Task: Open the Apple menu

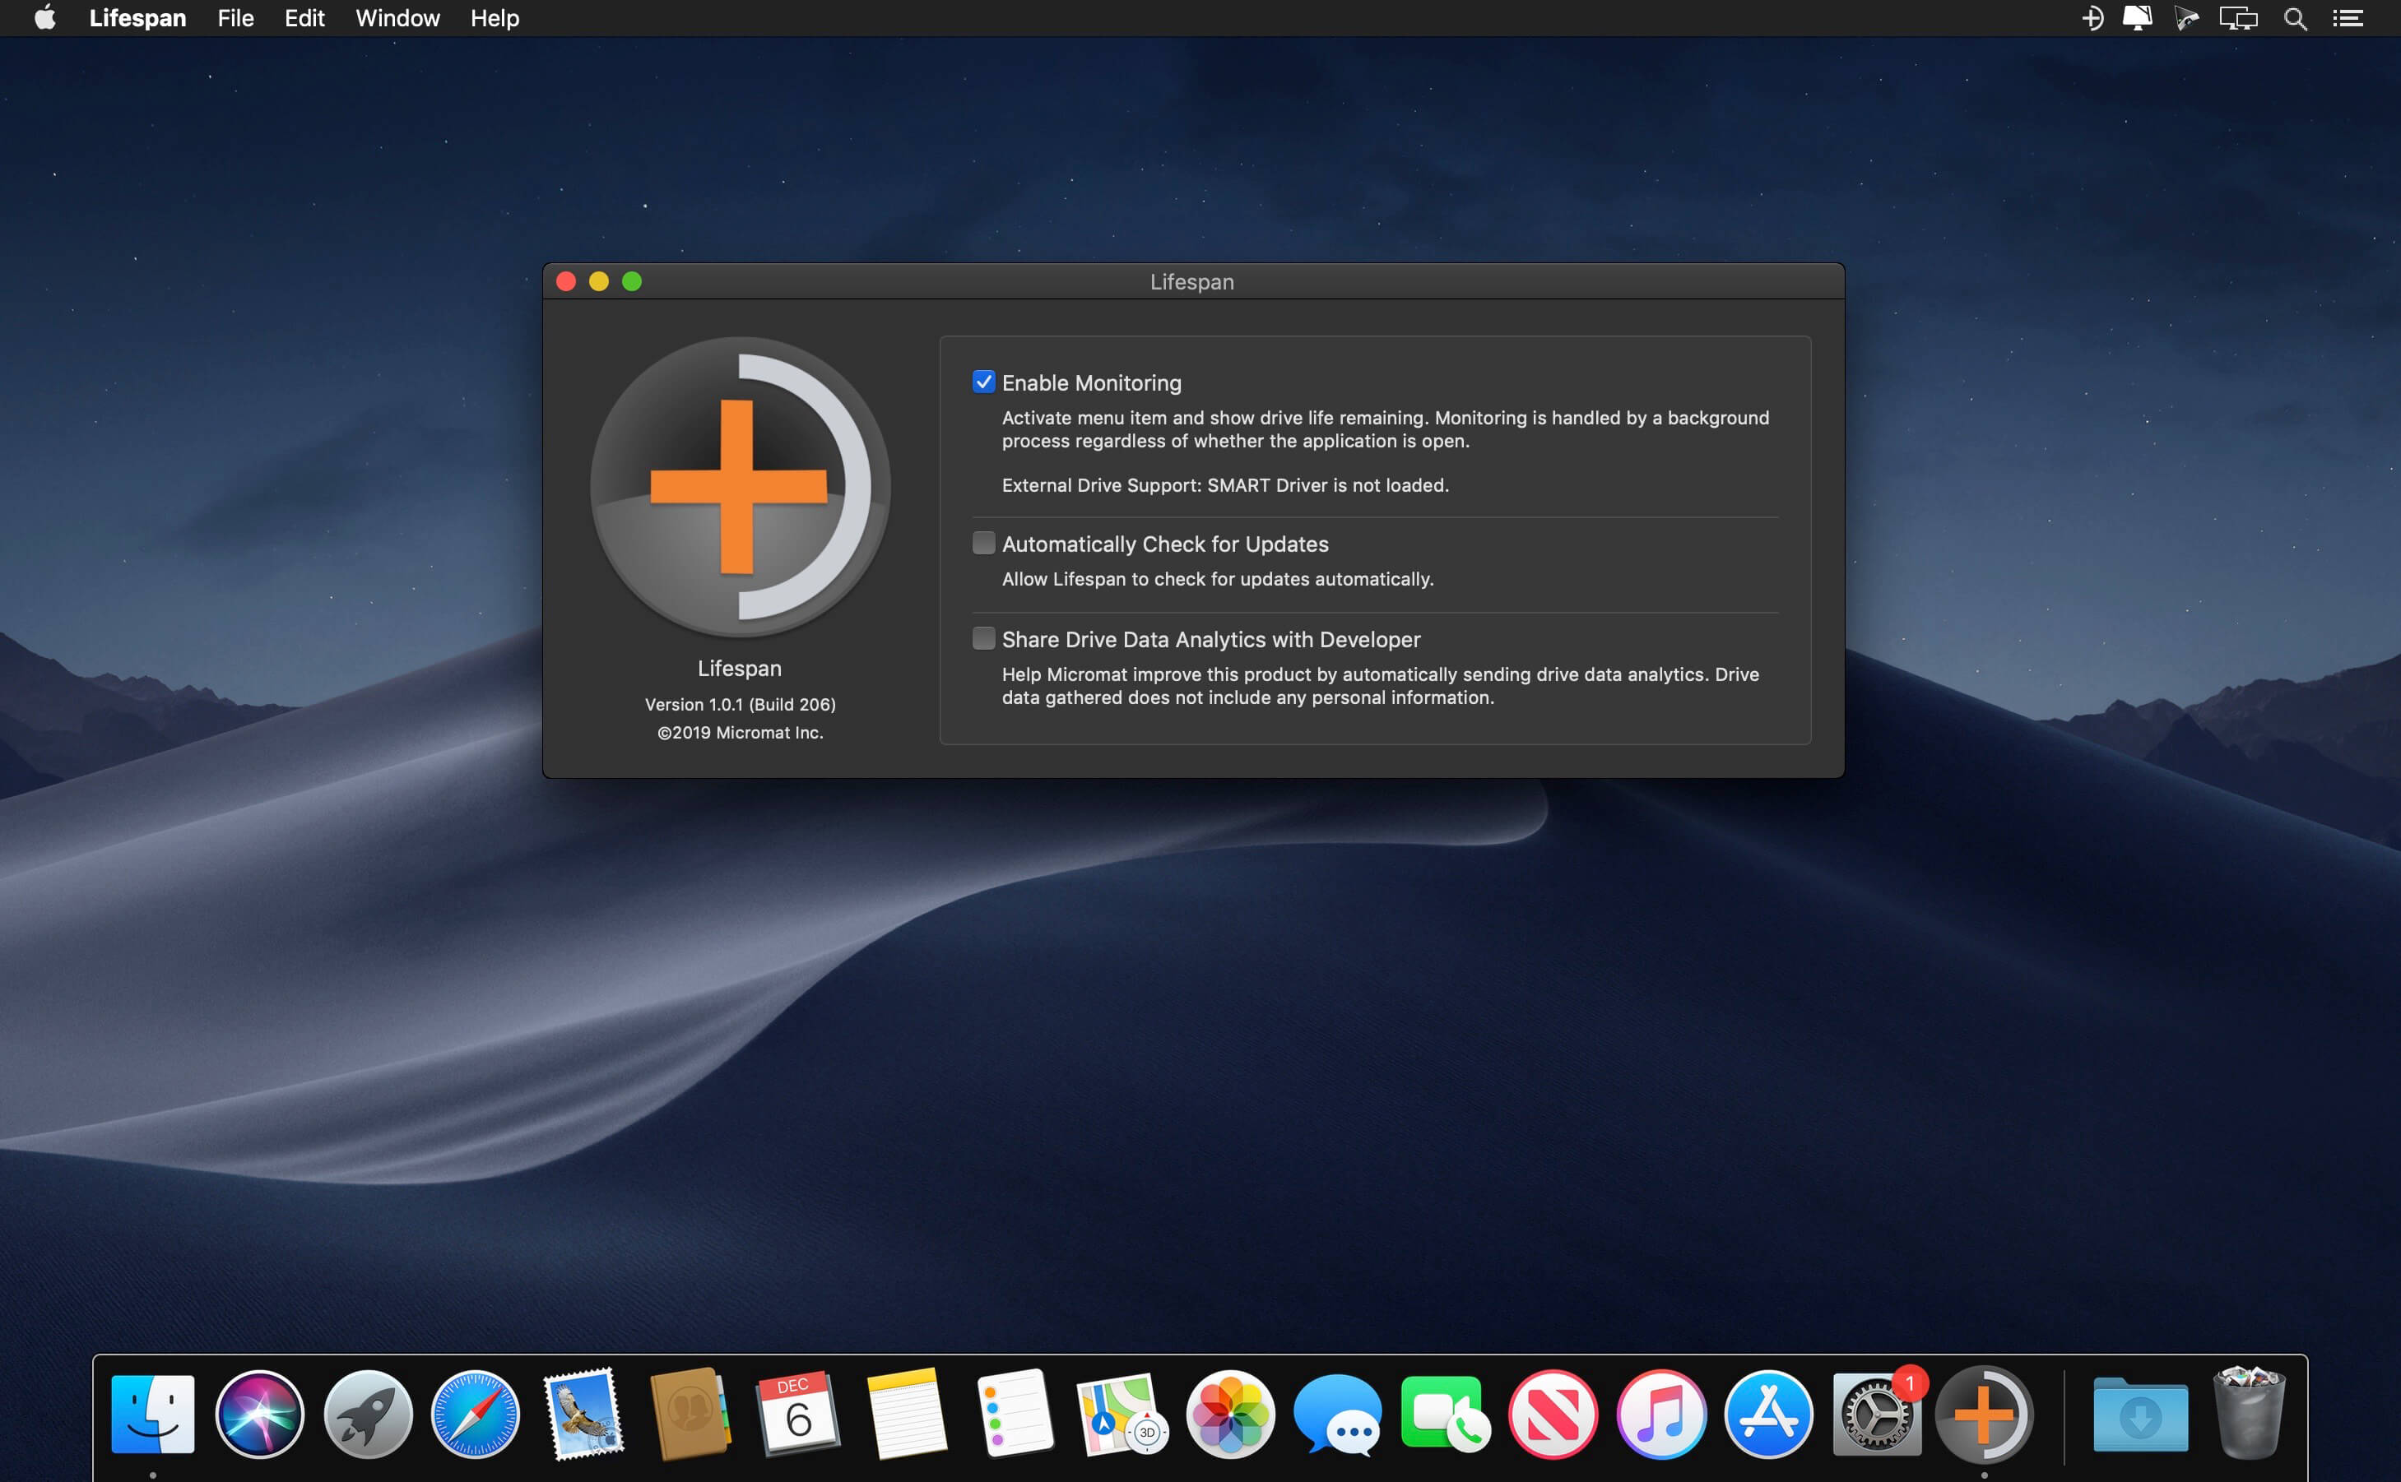Action: click(45, 19)
